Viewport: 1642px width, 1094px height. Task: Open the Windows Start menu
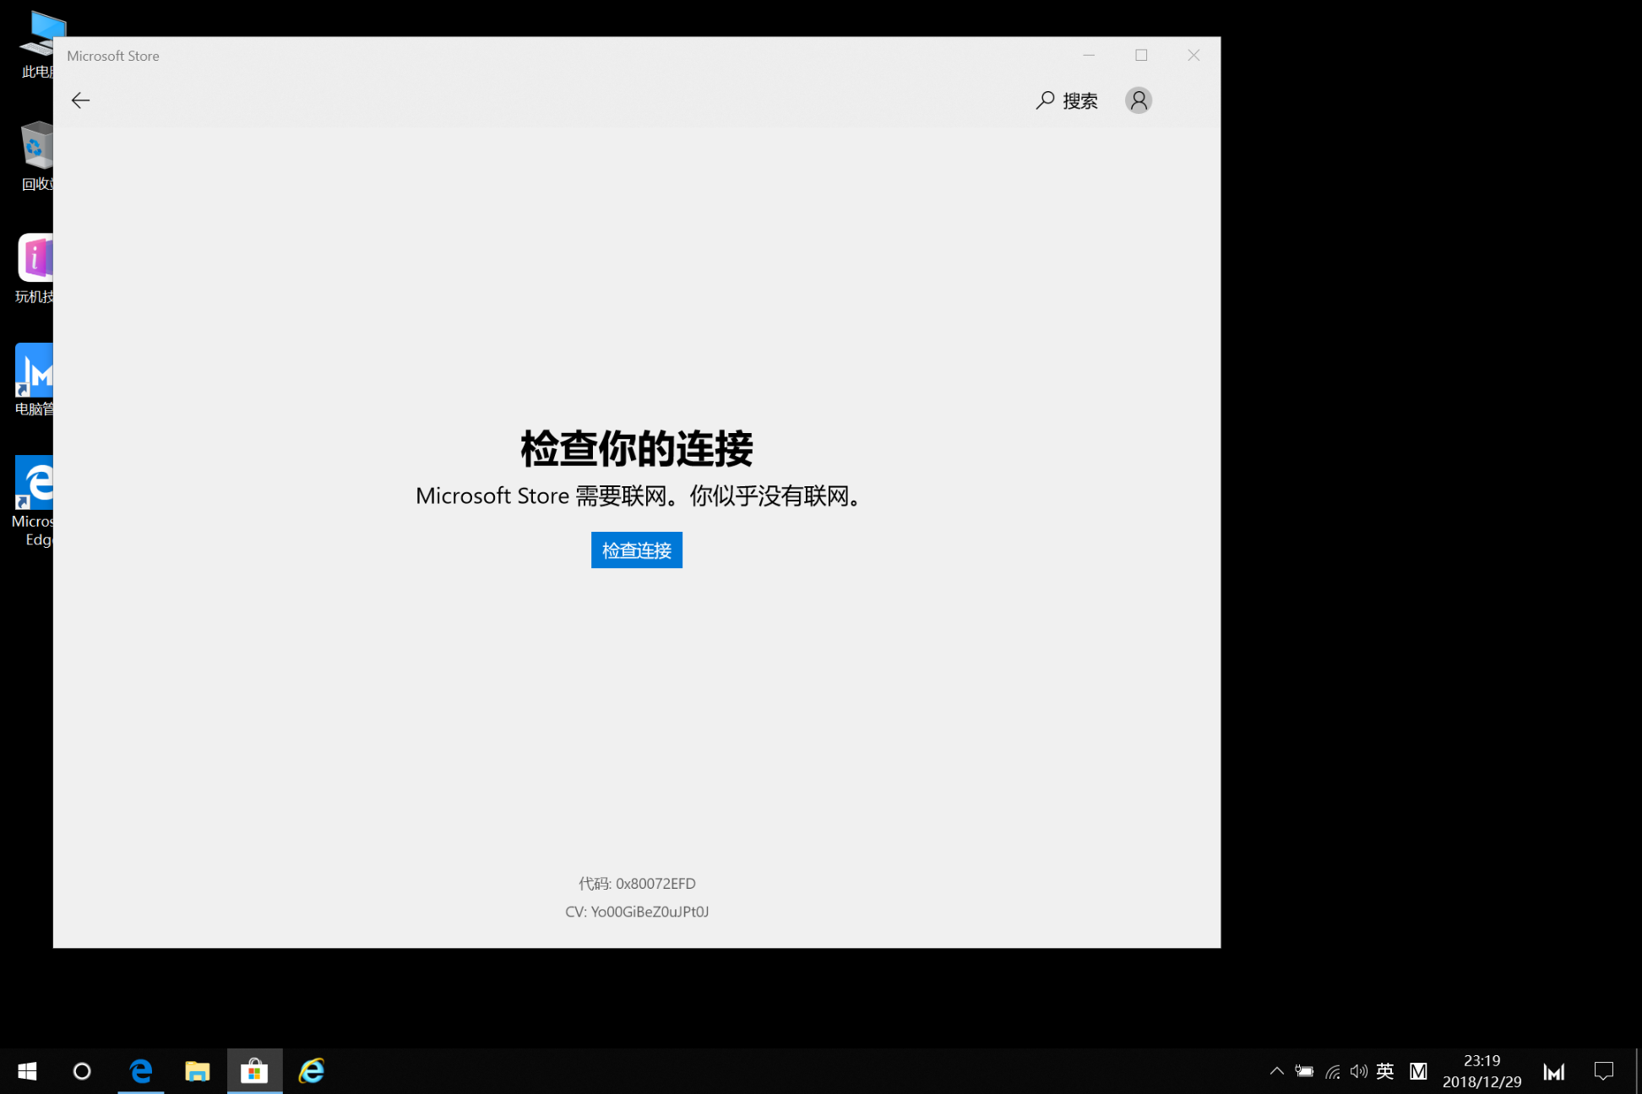click(x=27, y=1071)
